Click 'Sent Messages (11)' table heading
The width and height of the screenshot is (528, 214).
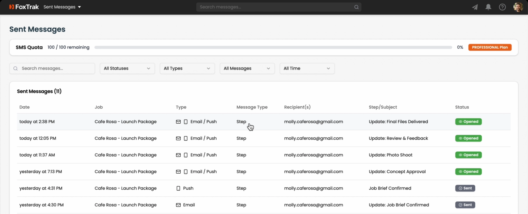pyautogui.click(x=39, y=91)
